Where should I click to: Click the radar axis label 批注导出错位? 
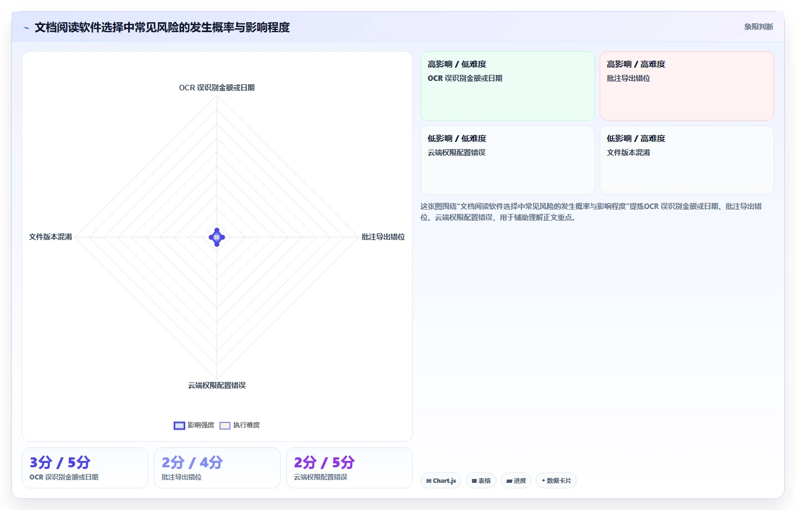point(383,237)
